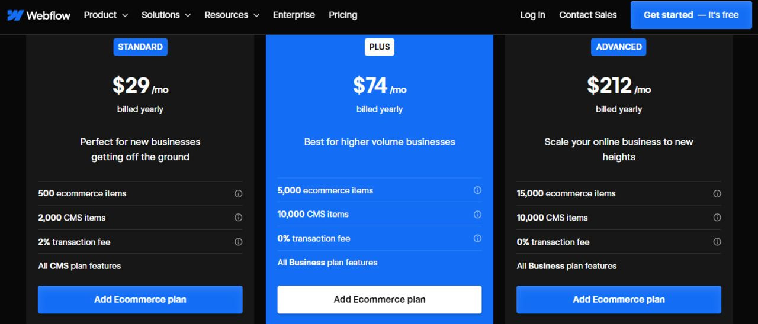Show info for 15,000 ecommerce items

(717, 193)
